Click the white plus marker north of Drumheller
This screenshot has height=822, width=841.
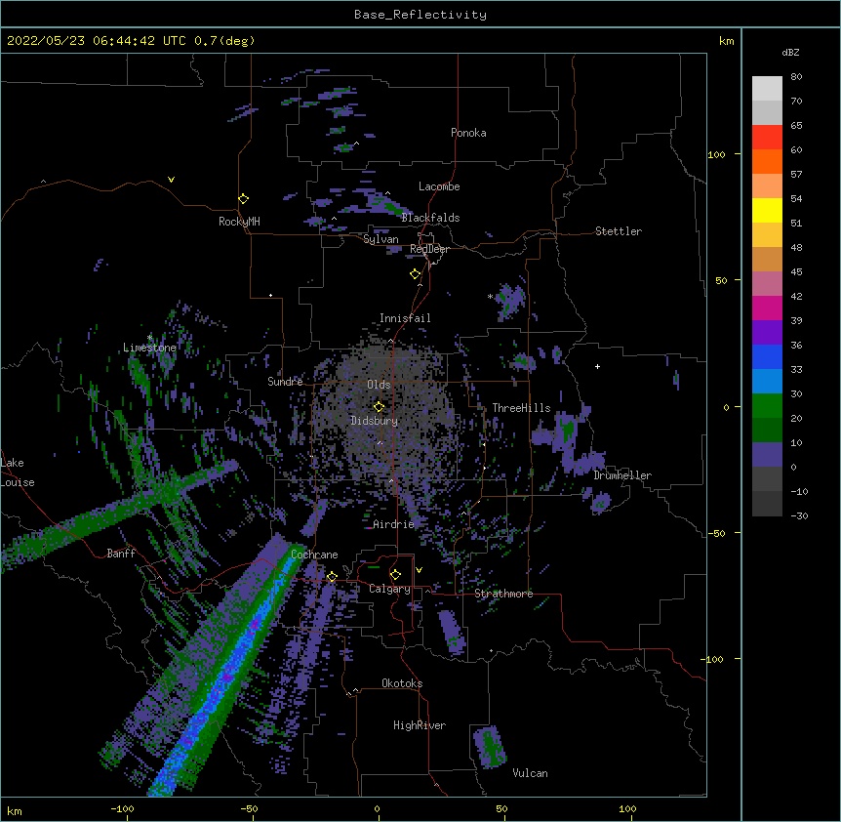coord(597,366)
